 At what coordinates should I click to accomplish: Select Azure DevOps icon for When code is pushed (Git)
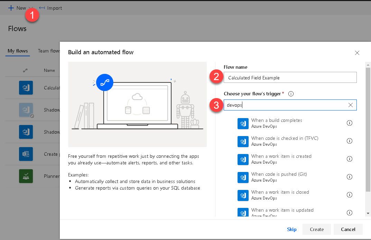(243, 177)
